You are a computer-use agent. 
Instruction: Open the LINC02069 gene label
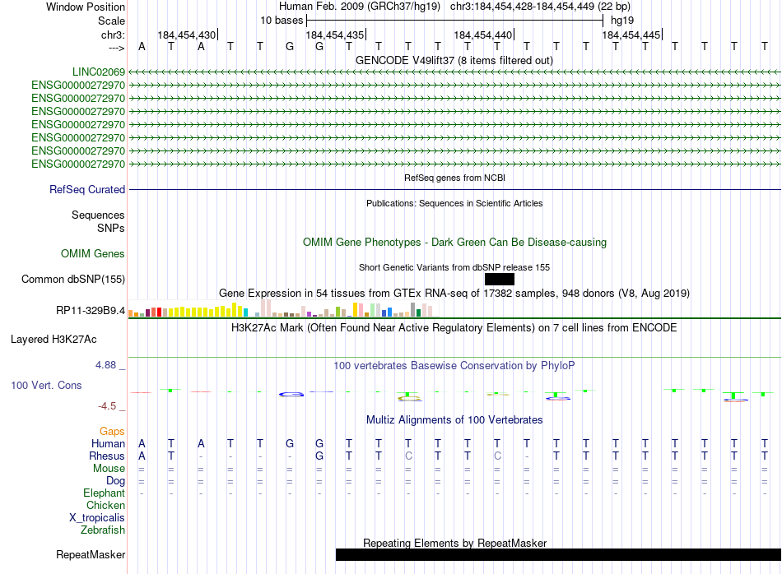[99, 72]
